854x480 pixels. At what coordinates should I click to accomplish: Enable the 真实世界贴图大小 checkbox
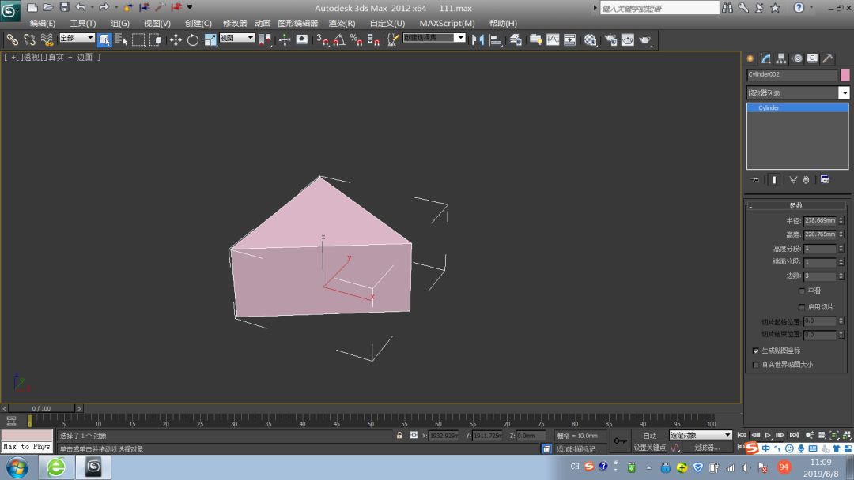click(755, 364)
